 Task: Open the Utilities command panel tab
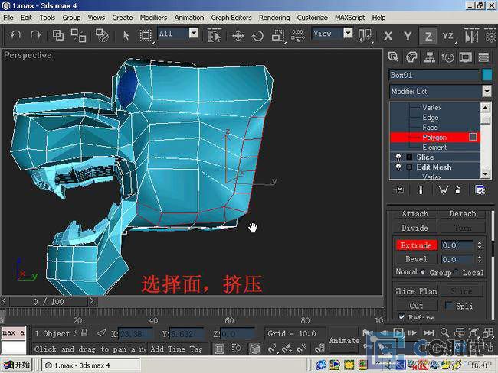click(483, 57)
